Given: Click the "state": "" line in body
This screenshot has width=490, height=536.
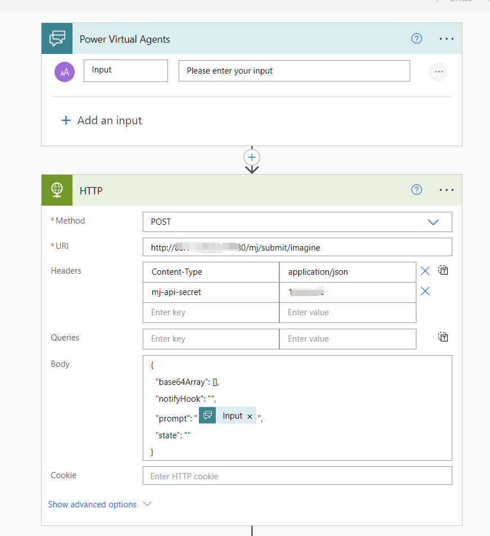Looking at the screenshot, I should click(x=173, y=435).
